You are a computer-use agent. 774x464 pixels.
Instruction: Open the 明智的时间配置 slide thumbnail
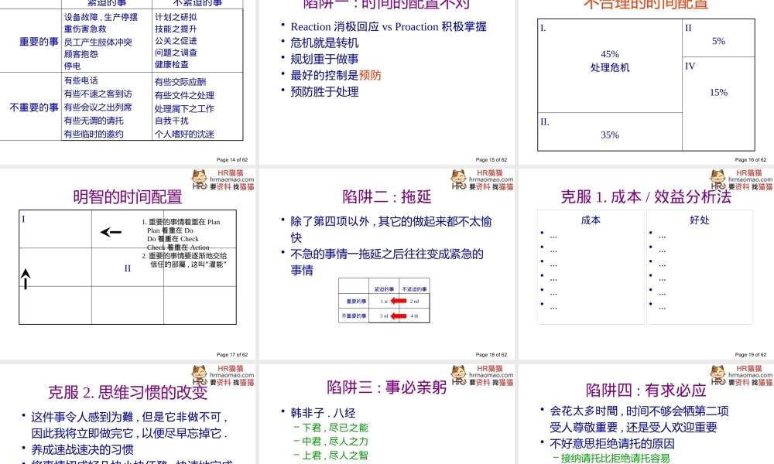click(128, 264)
